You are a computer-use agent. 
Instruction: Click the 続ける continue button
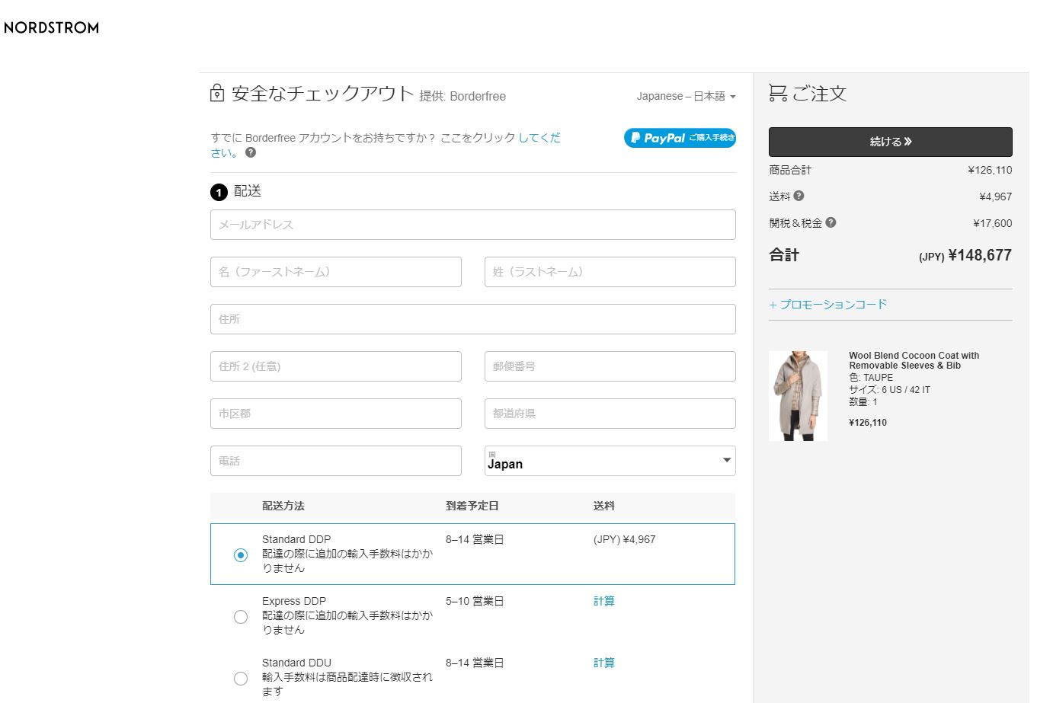[x=891, y=142]
